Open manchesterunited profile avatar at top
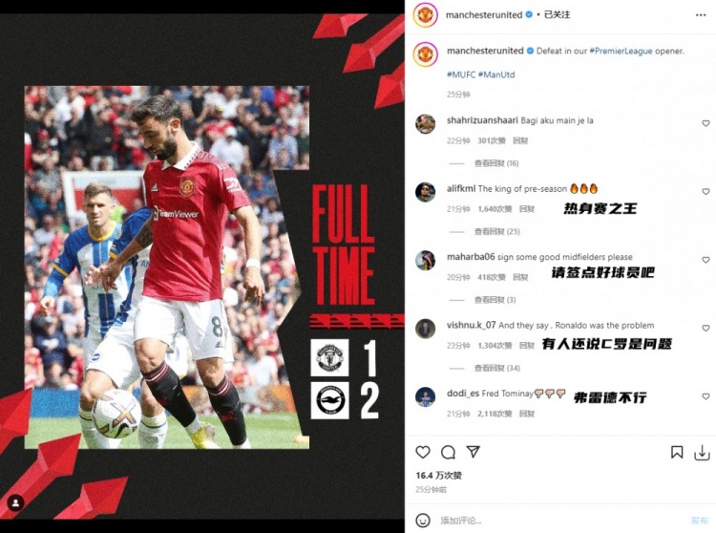716x533 pixels. 425,15
